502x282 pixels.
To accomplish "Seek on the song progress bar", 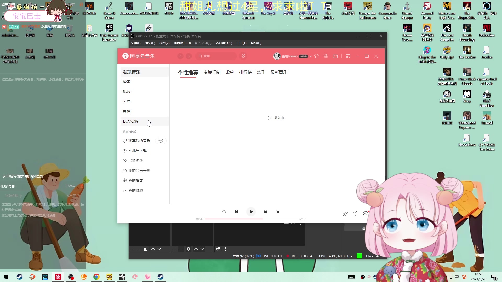I will click(251, 219).
